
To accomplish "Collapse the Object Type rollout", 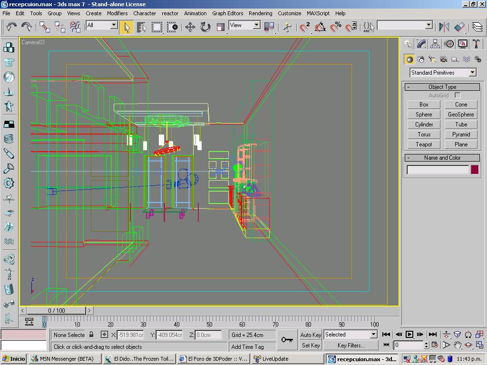I will (x=442, y=87).
